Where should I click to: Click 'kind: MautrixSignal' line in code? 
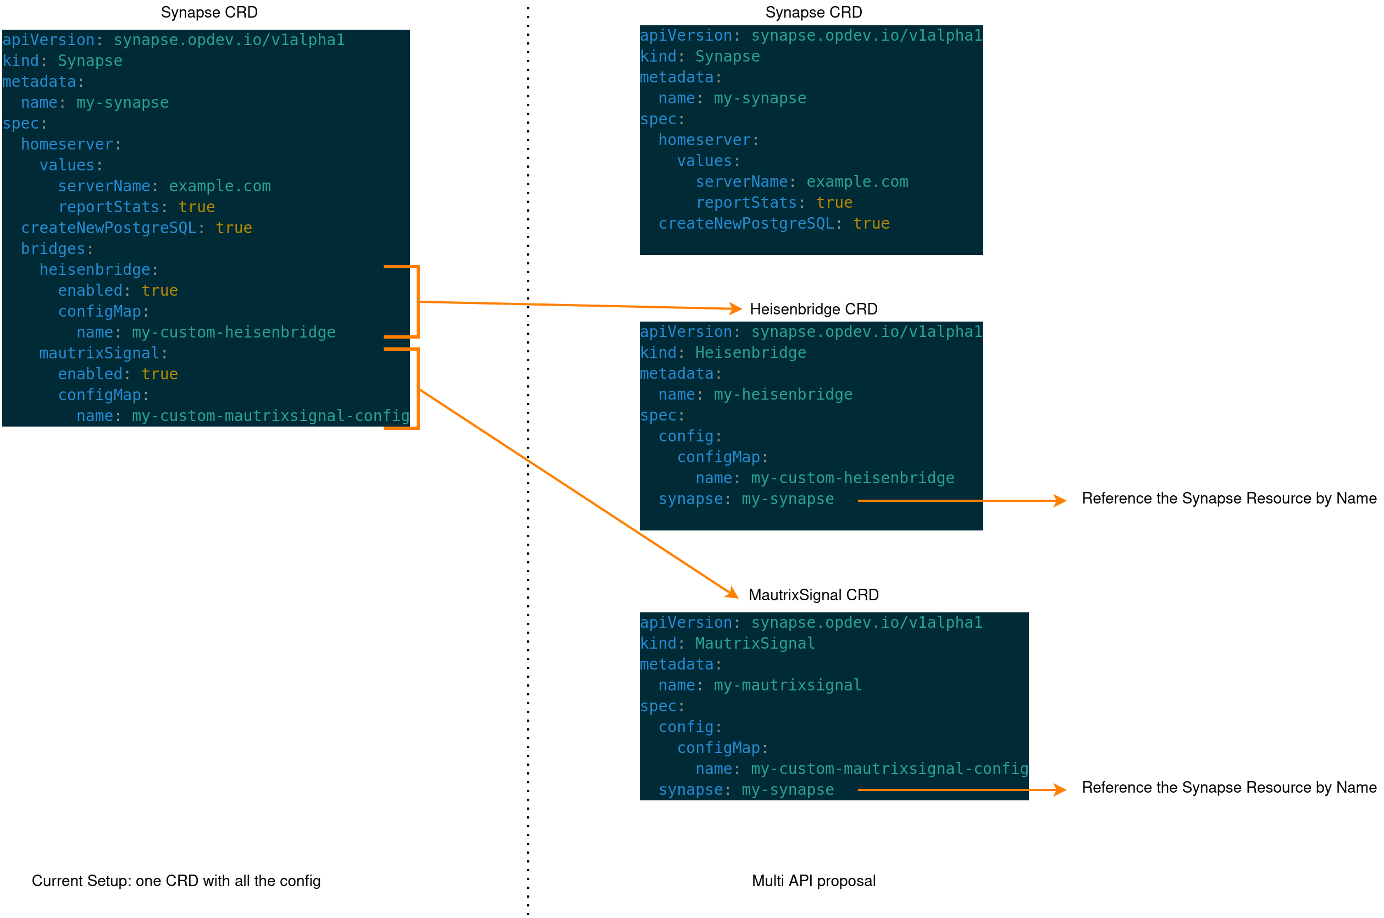click(x=727, y=643)
